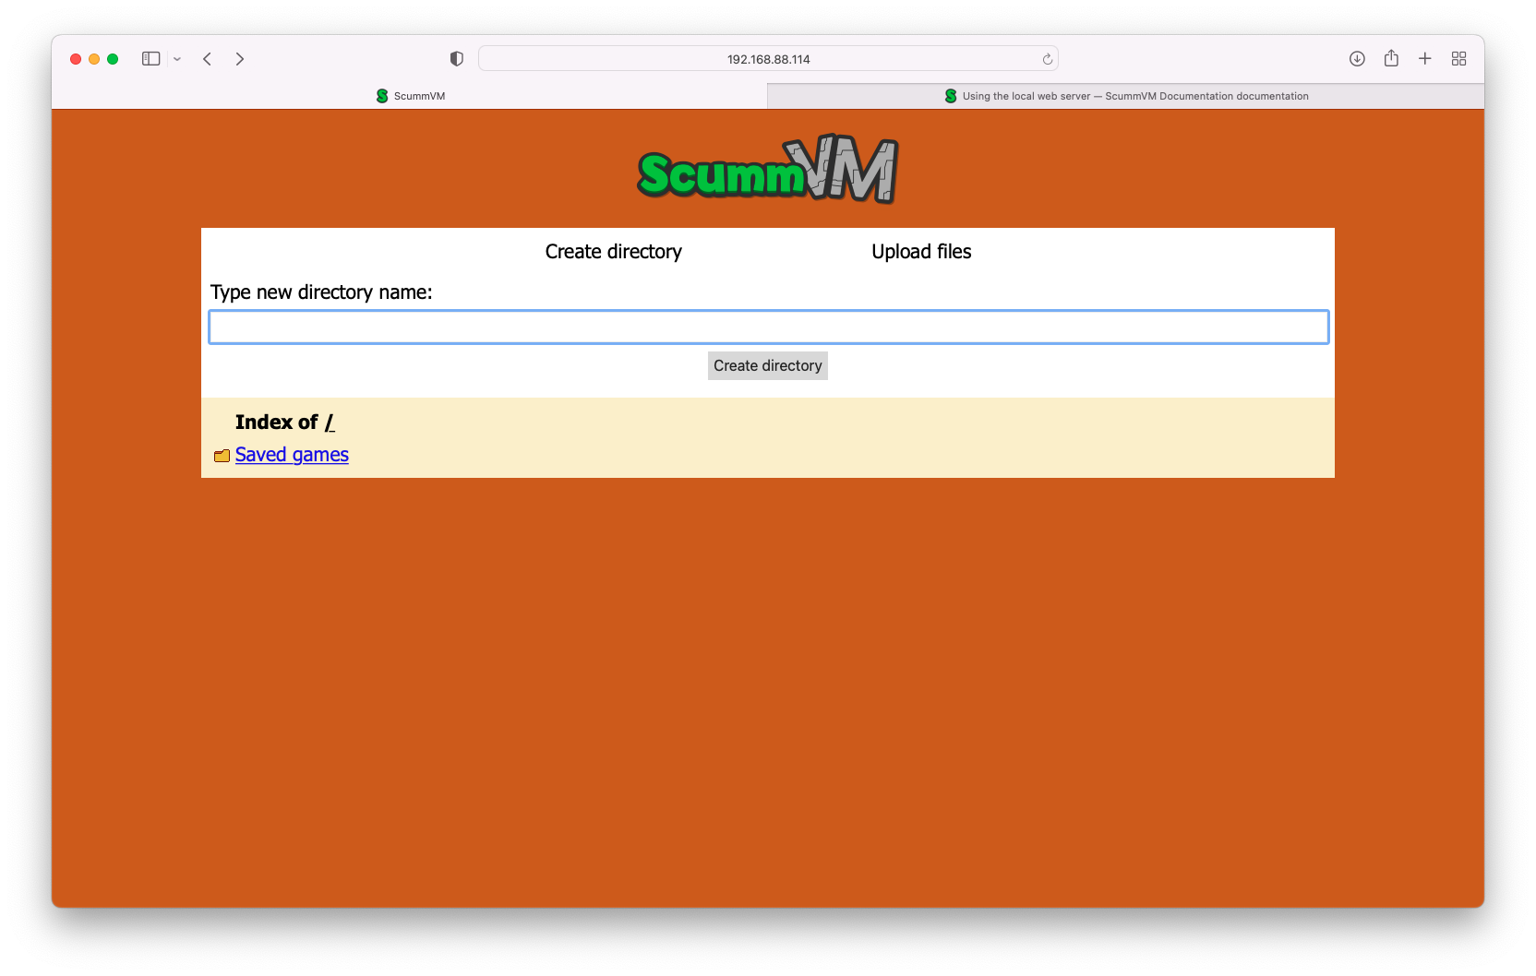Click the "Index of" heading text
The width and height of the screenshot is (1536, 976).
coord(277,423)
